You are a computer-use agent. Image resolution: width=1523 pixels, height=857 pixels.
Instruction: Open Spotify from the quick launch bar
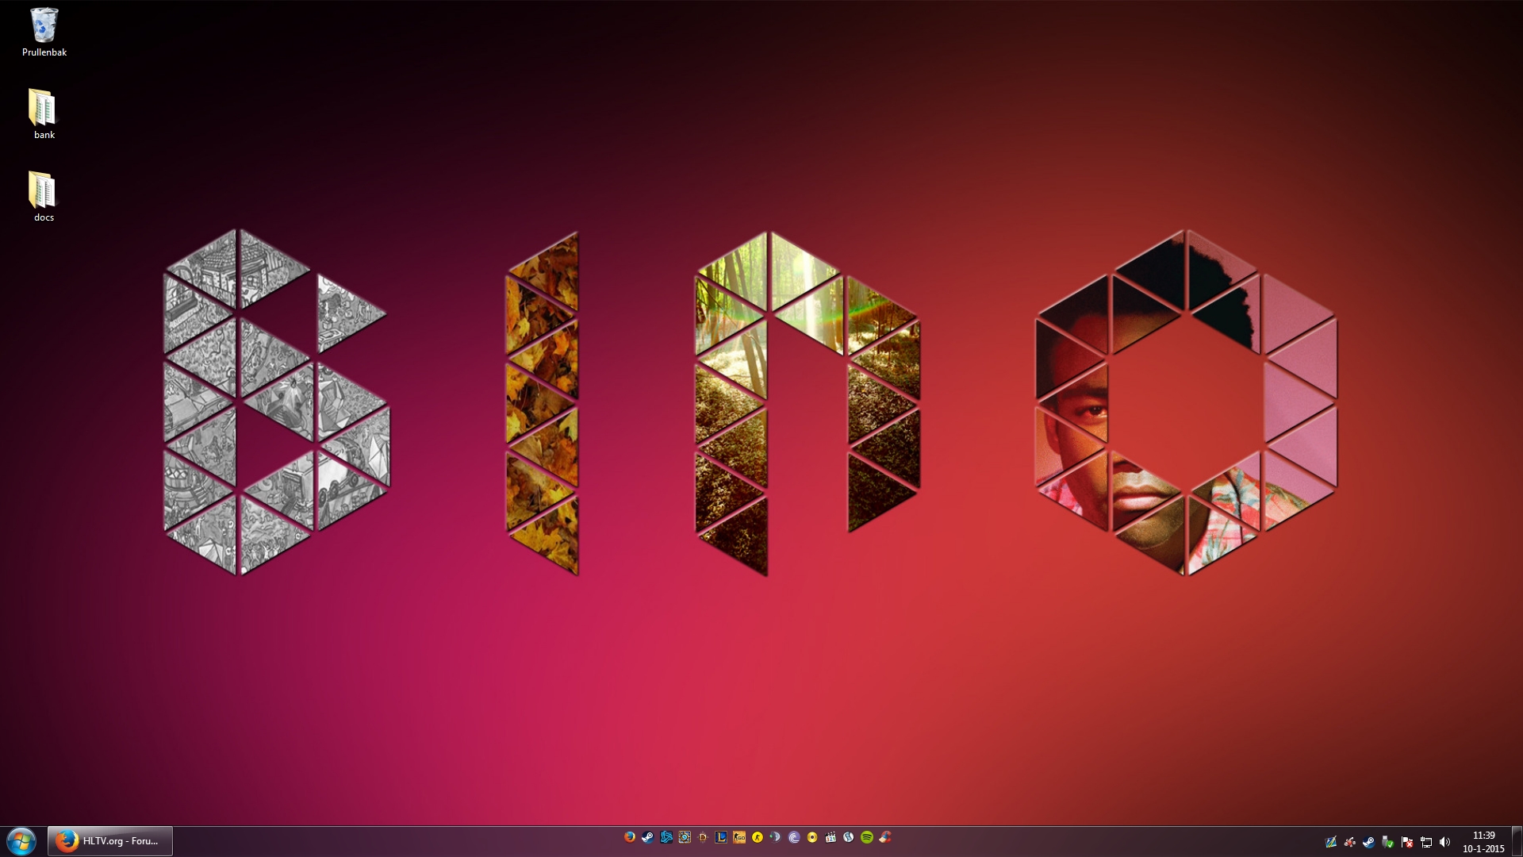tap(867, 837)
